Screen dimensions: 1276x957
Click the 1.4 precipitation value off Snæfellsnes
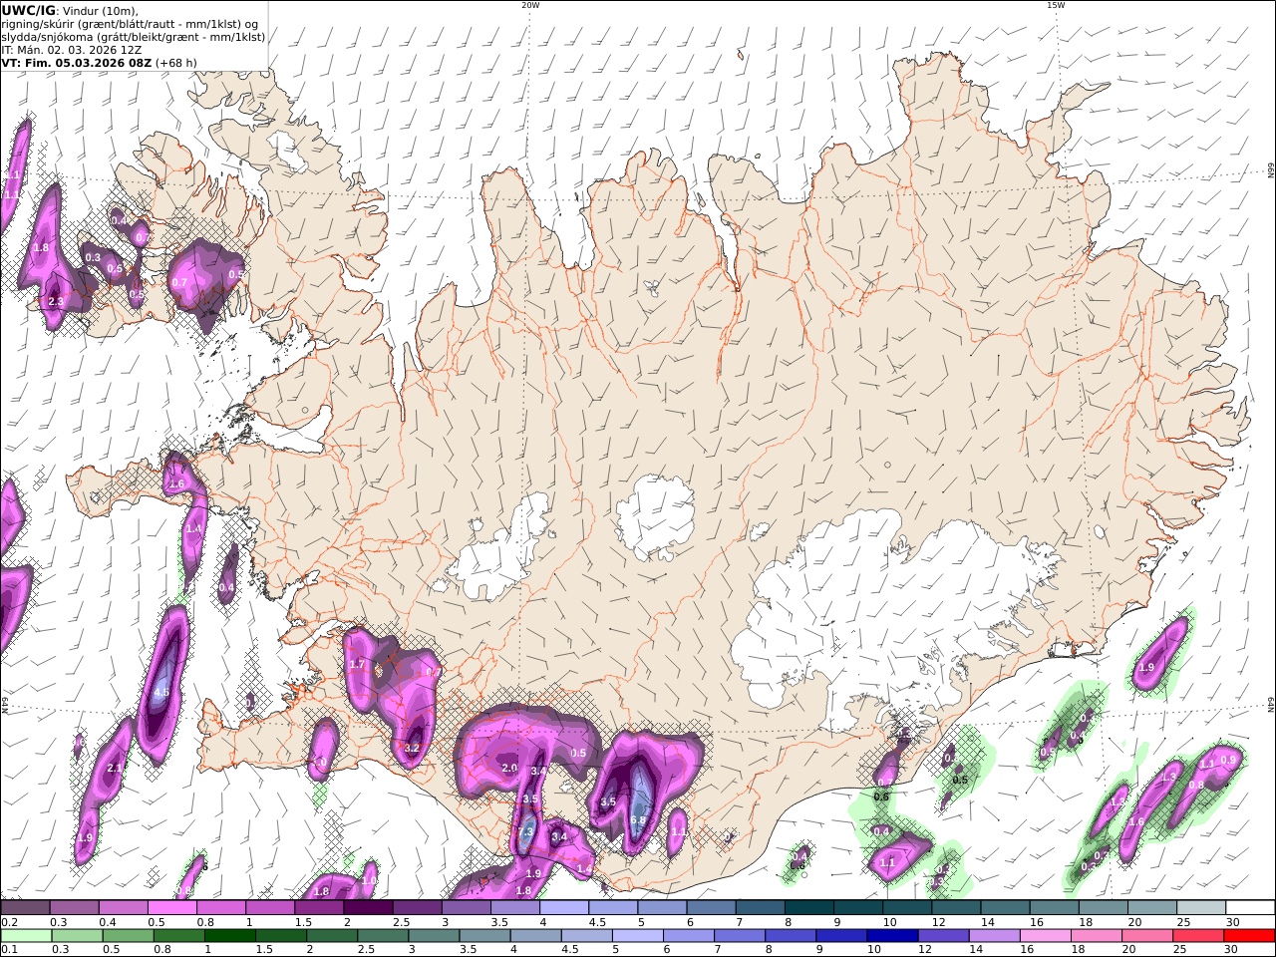point(193,528)
